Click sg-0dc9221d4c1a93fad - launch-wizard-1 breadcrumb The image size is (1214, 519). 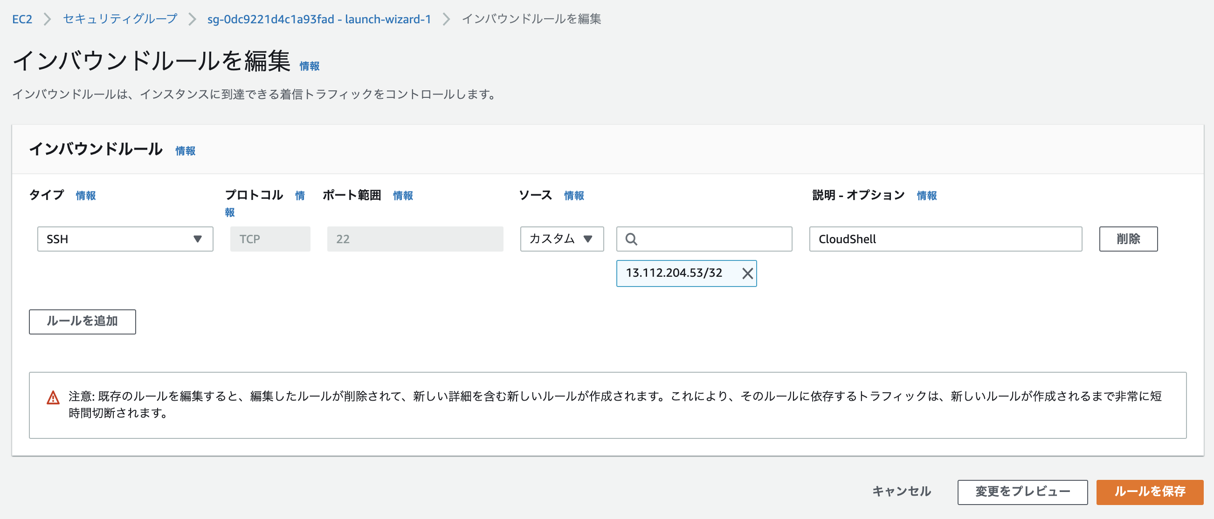pos(318,19)
